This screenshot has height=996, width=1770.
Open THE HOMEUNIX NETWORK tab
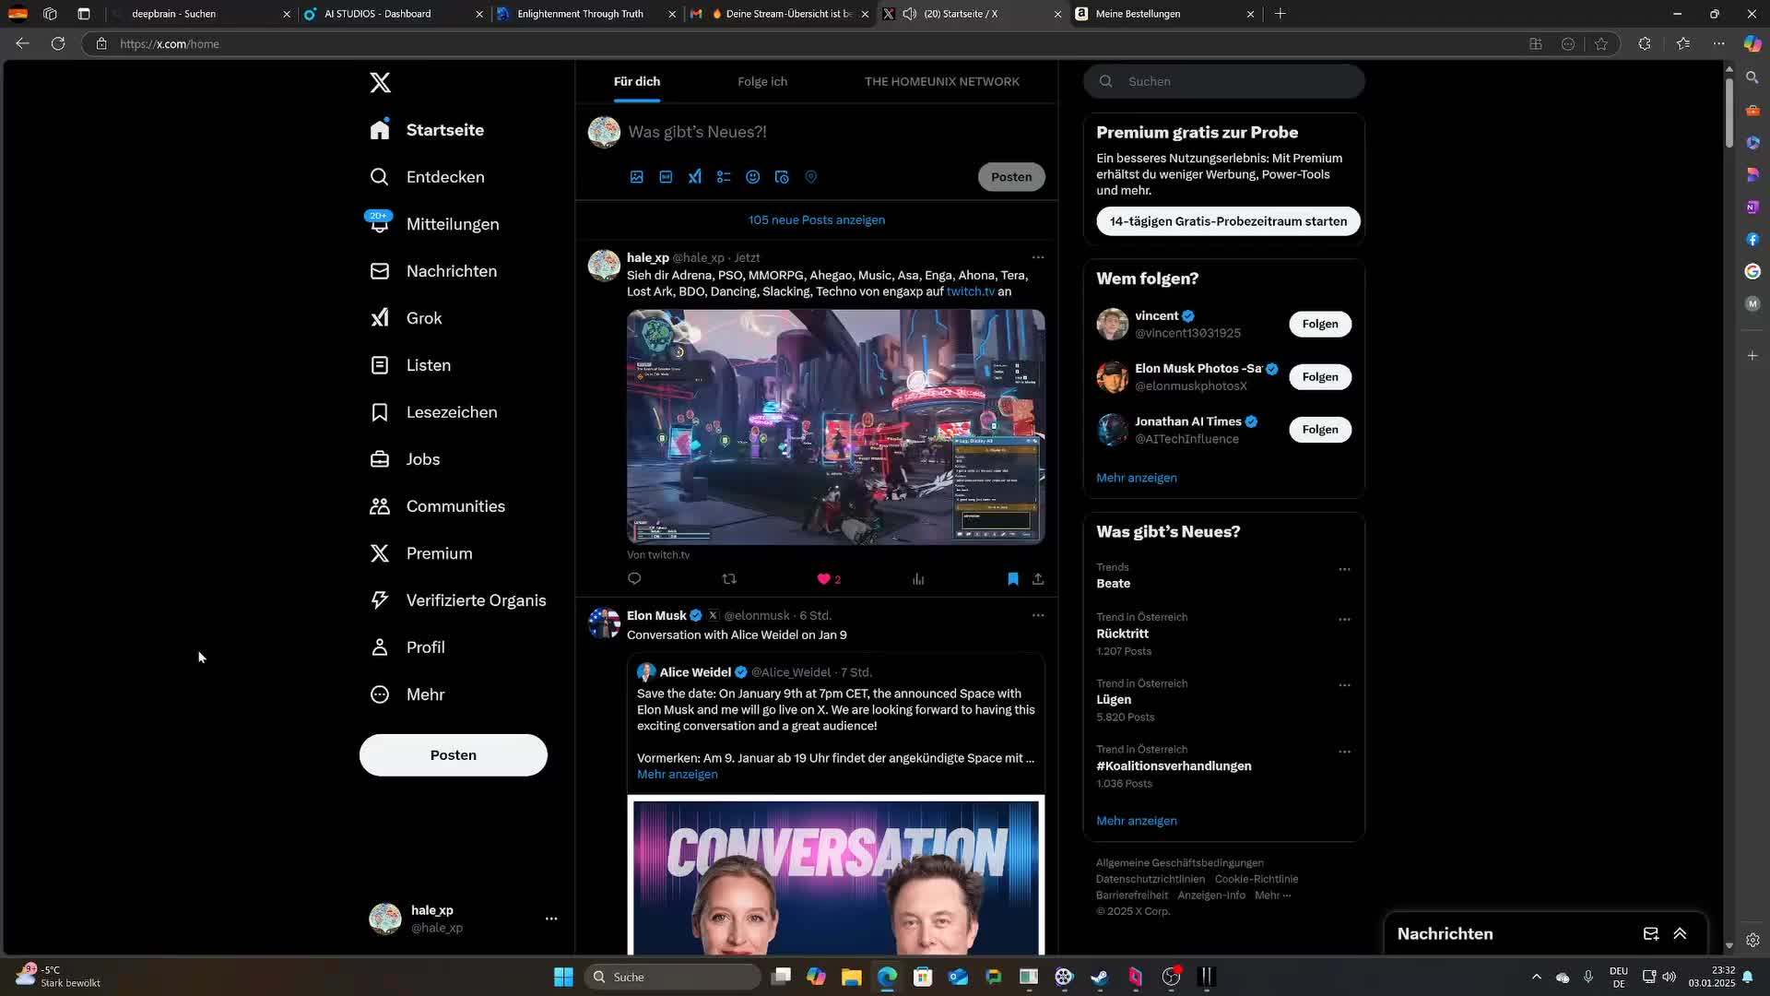tap(941, 81)
